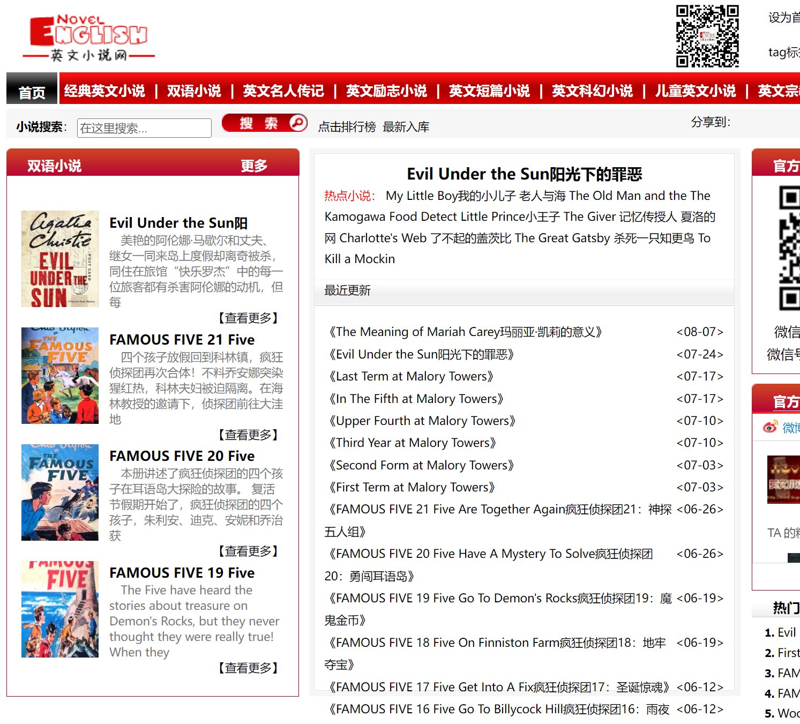This screenshot has width=800, height=724.
Task: Click the Weibo profile thumbnail in the sidebar
Action: (783, 480)
